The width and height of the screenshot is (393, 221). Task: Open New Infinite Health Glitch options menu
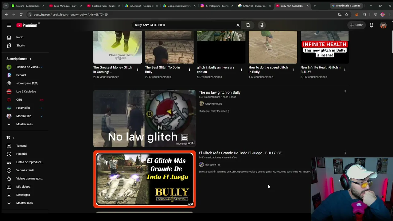tap(345, 69)
